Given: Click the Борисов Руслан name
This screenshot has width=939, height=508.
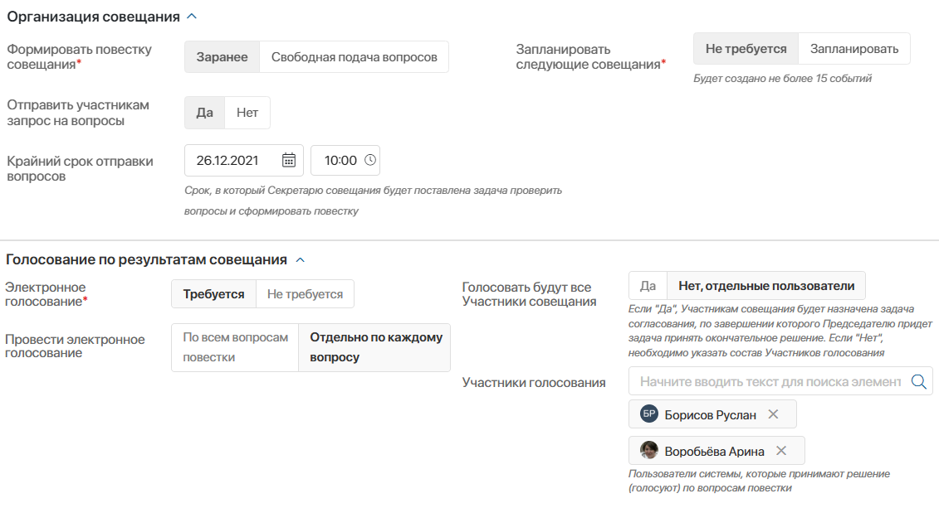Looking at the screenshot, I should tap(710, 414).
